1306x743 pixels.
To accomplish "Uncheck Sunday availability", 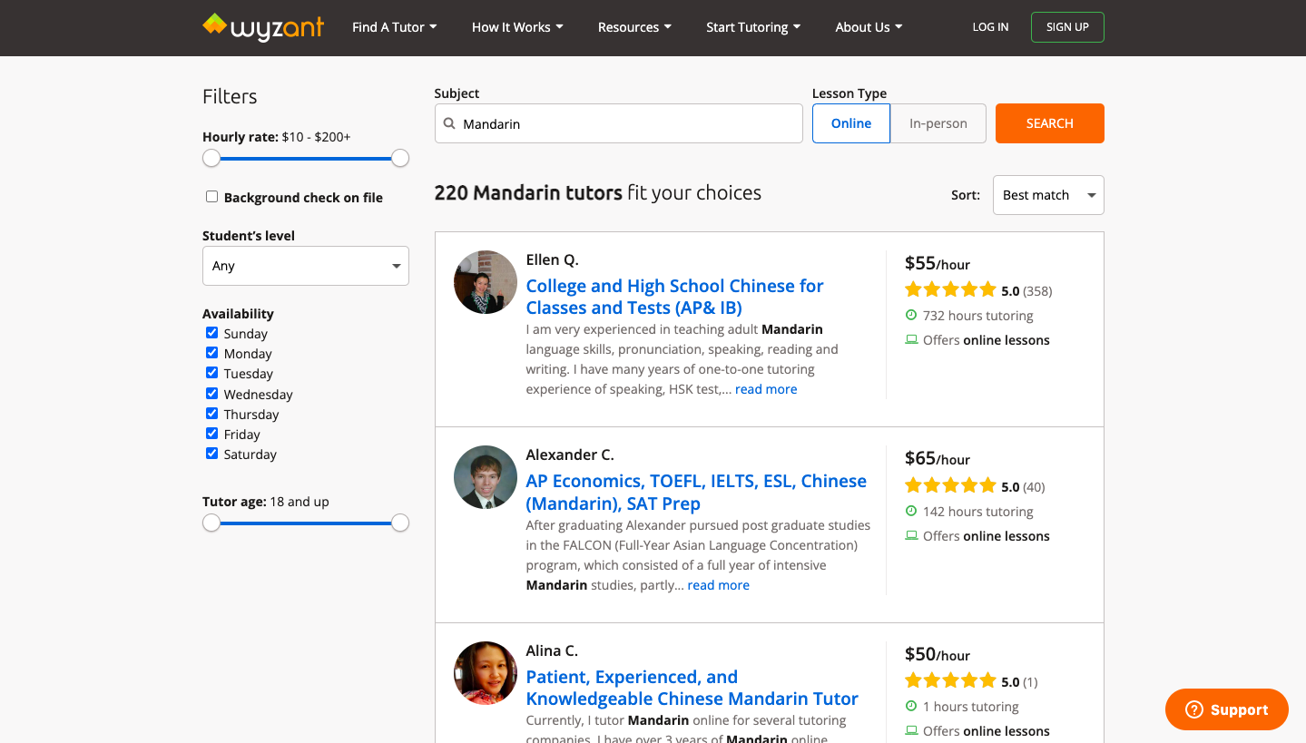I will pyautogui.click(x=211, y=333).
